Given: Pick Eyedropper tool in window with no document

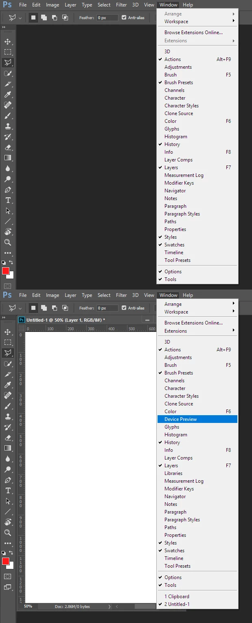Looking at the screenshot, I should 8,95.
